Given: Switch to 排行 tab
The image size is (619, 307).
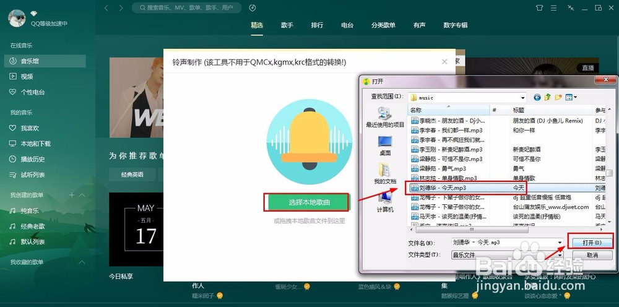Looking at the screenshot, I should coord(317,25).
